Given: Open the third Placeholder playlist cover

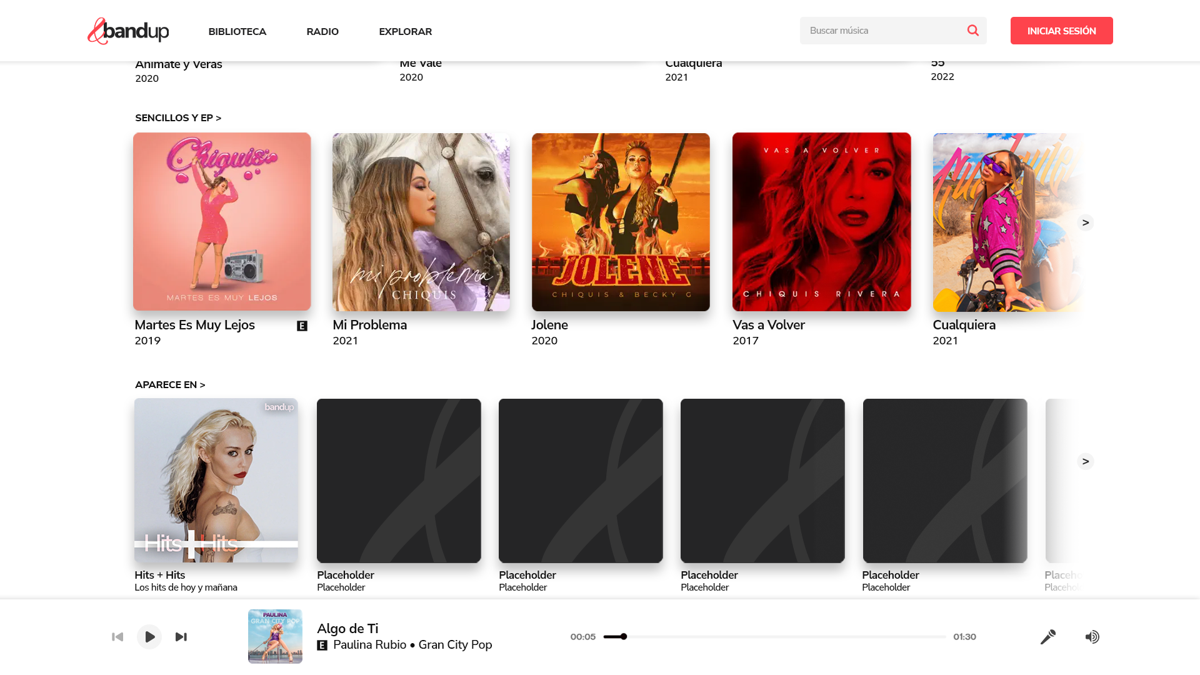Looking at the screenshot, I should (762, 481).
